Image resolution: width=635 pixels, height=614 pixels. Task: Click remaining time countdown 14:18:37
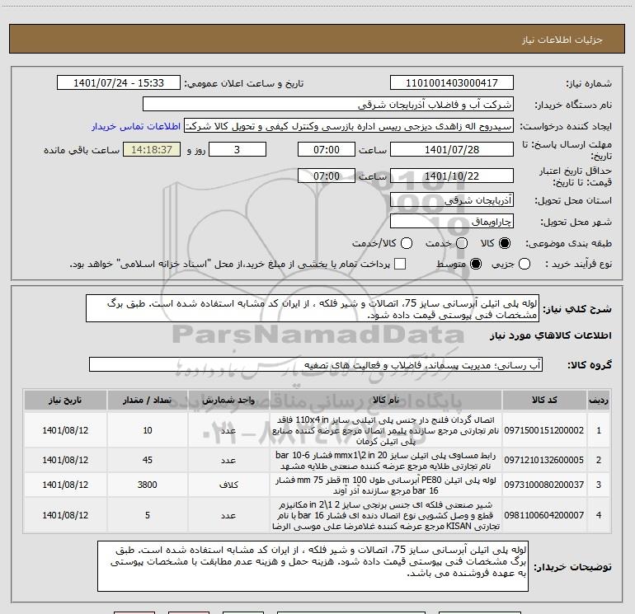point(152,149)
